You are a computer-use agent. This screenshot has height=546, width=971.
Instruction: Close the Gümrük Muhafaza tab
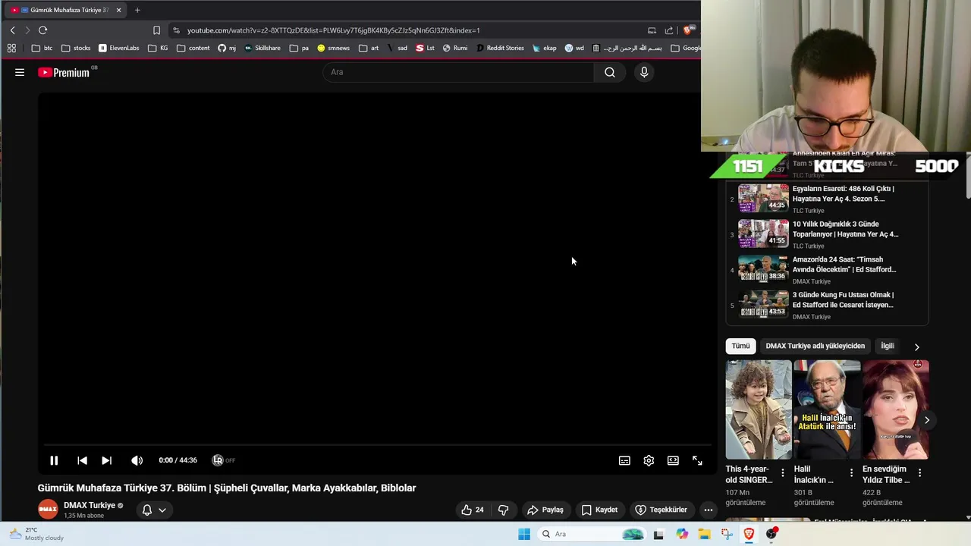pyautogui.click(x=118, y=10)
